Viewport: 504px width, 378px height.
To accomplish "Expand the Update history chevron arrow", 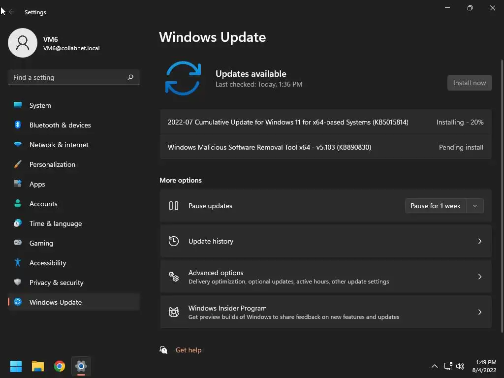I will click(x=480, y=241).
